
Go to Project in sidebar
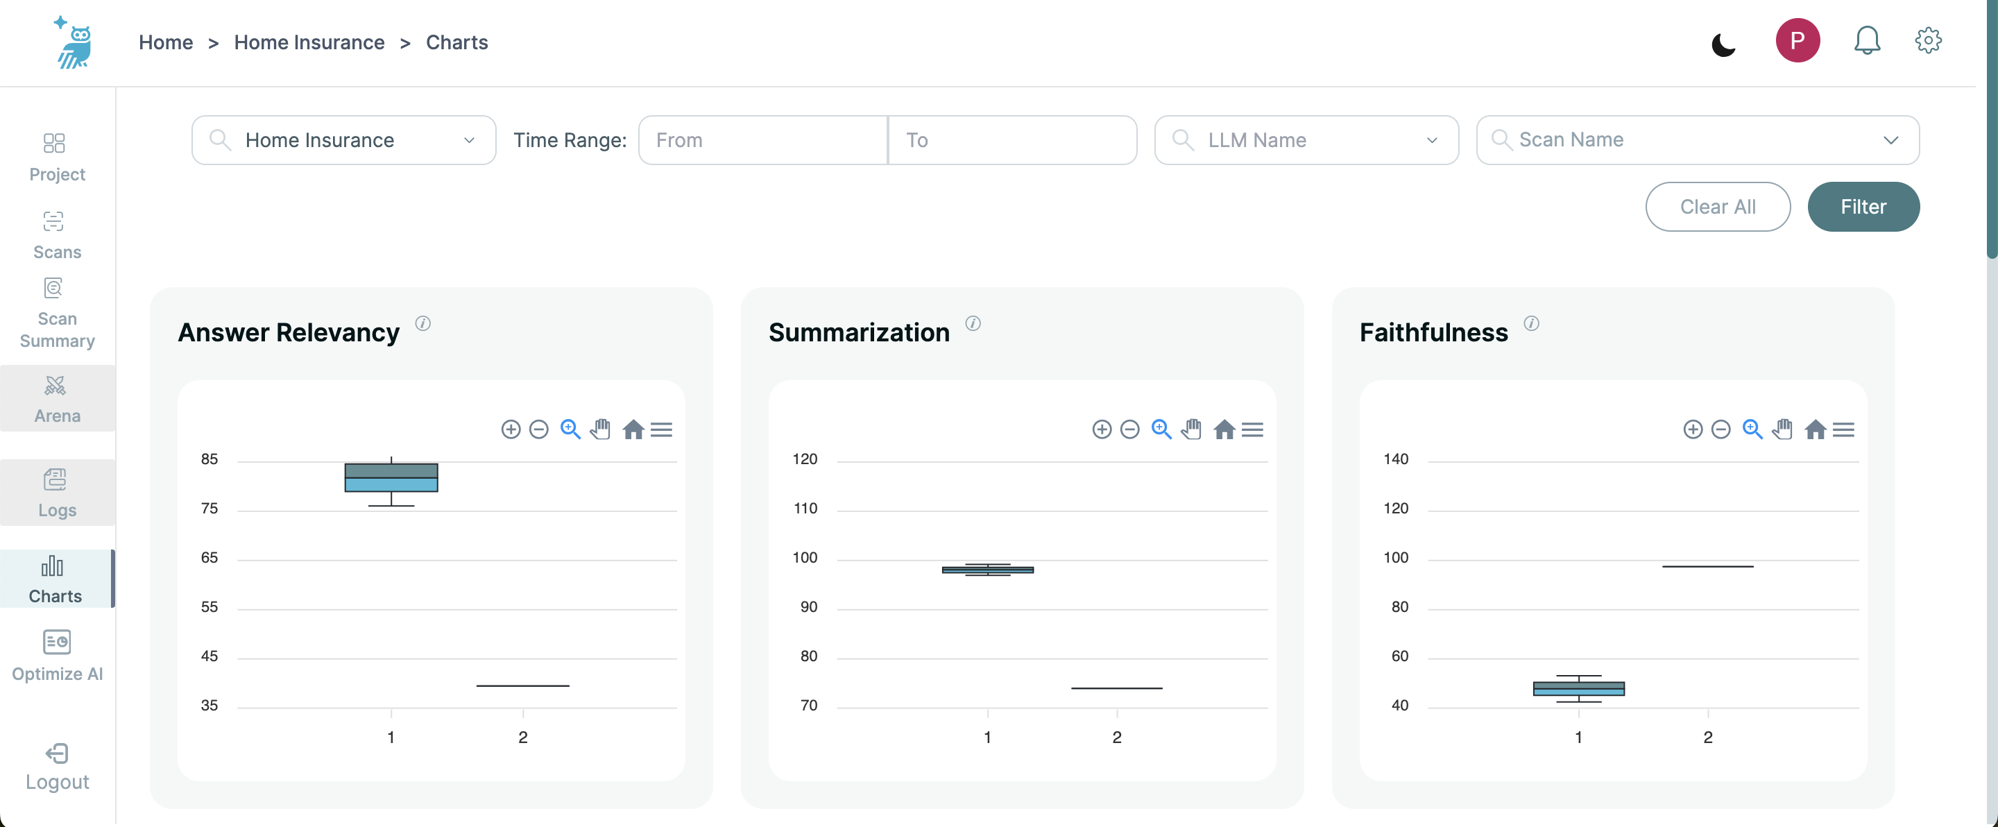tap(57, 157)
